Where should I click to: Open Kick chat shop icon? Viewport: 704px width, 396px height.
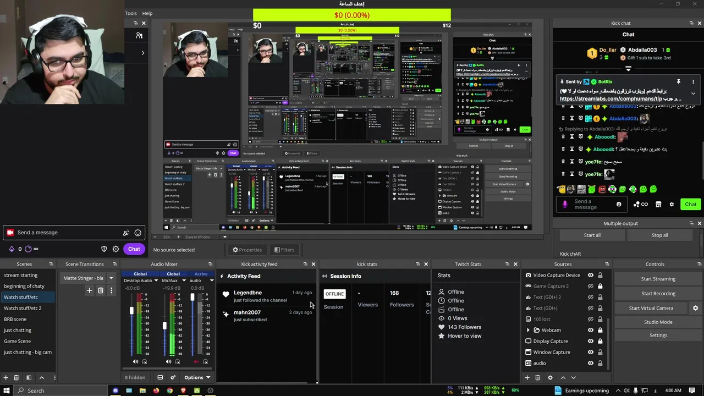pos(658,204)
